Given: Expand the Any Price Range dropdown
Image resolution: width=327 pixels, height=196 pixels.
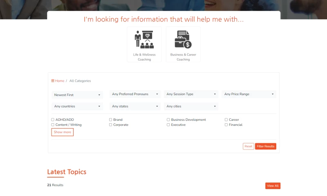Looking at the screenshot, I should point(249,94).
